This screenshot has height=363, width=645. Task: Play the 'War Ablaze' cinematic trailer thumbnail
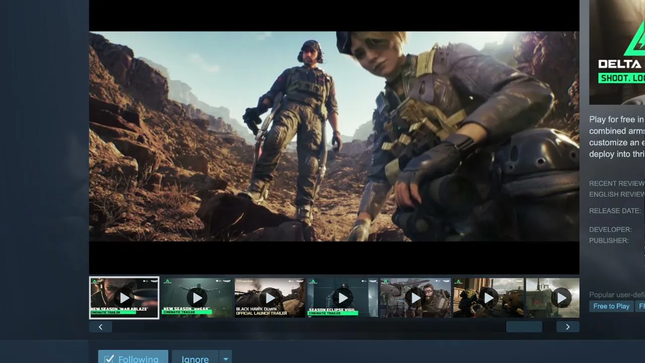pos(124,297)
